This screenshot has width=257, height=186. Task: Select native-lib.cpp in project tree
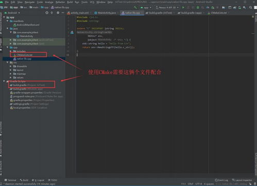(x=24, y=59)
